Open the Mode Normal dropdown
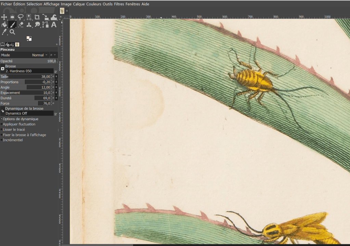 [x=39, y=55]
